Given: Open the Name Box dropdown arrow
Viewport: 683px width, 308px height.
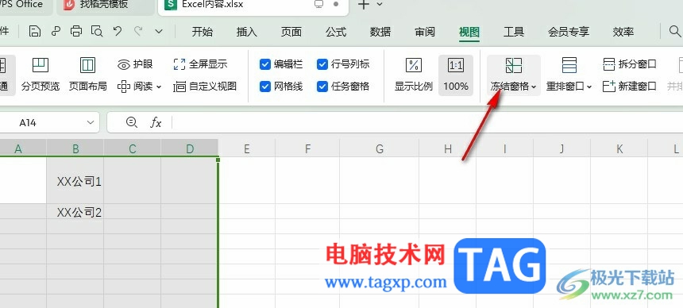Looking at the screenshot, I should click(91, 123).
